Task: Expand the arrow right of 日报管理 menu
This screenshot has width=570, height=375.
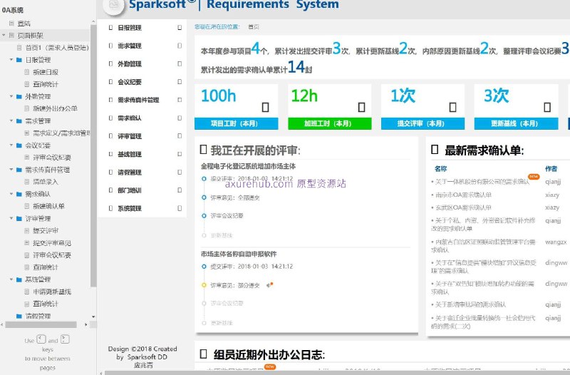Action: pyautogui.click(x=180, y=28)
